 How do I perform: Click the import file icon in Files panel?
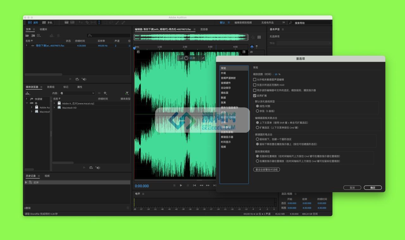(33, 35)
